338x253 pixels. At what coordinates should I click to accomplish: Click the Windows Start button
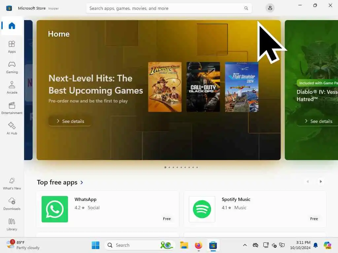click(95, 245)
